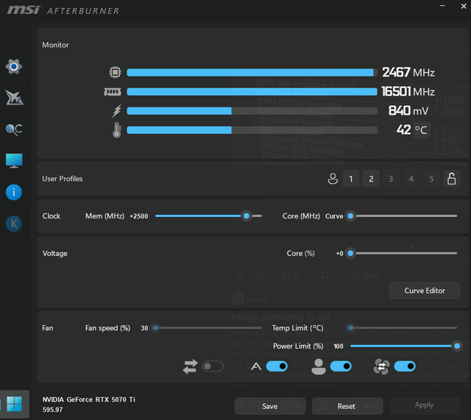
Task: Open the hardware monitor screen icon
Action: click(13, 160)
